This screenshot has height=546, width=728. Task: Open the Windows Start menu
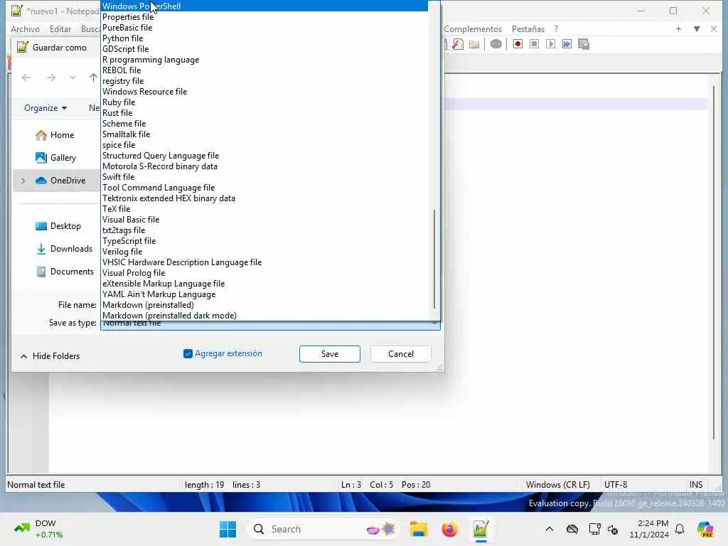[x=227, y=529]
